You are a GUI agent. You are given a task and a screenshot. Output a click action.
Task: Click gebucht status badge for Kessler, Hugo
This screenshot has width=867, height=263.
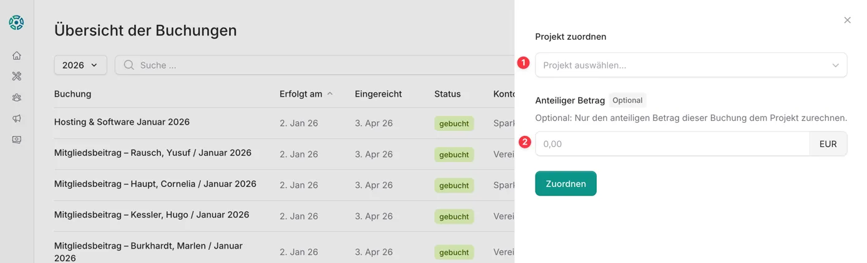tap(454, 217)
